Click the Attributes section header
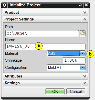The height and width of the screenshot is (100, 95). point(42,76)
